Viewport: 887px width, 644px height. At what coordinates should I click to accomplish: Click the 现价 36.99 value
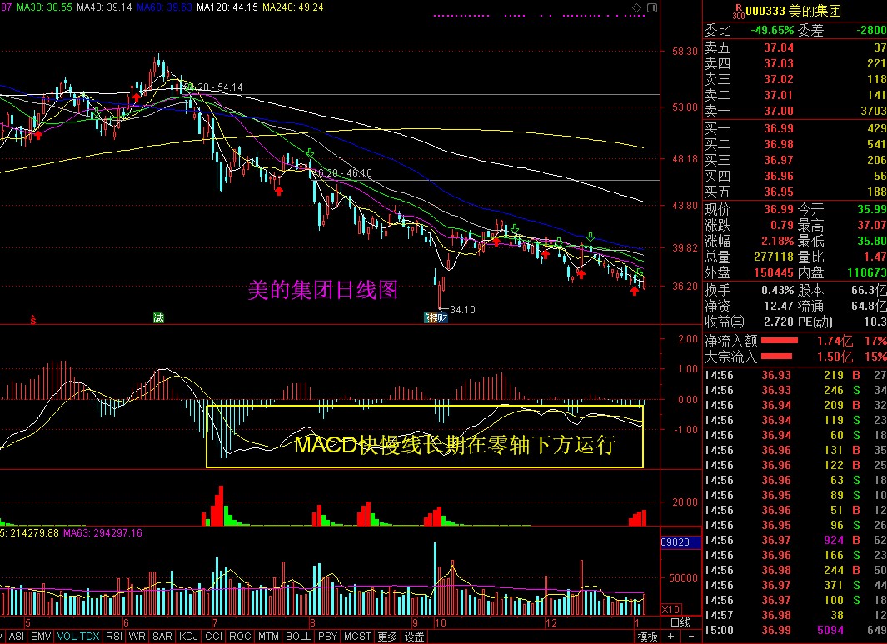coord(779,209)
